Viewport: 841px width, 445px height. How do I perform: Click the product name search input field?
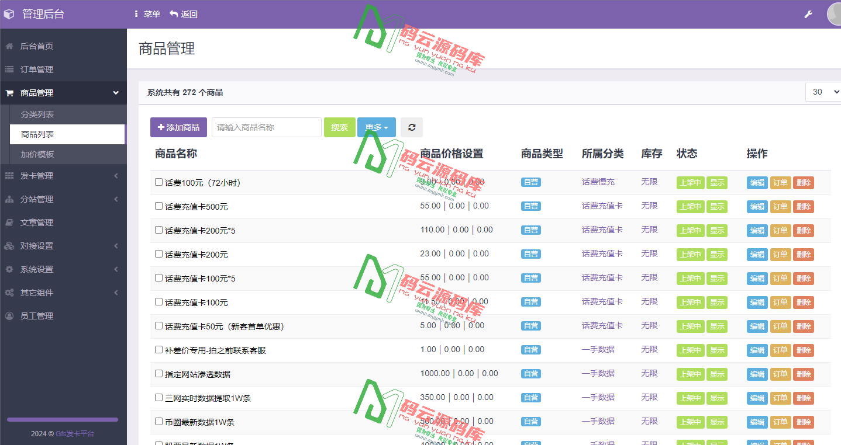tap(266, 127)
